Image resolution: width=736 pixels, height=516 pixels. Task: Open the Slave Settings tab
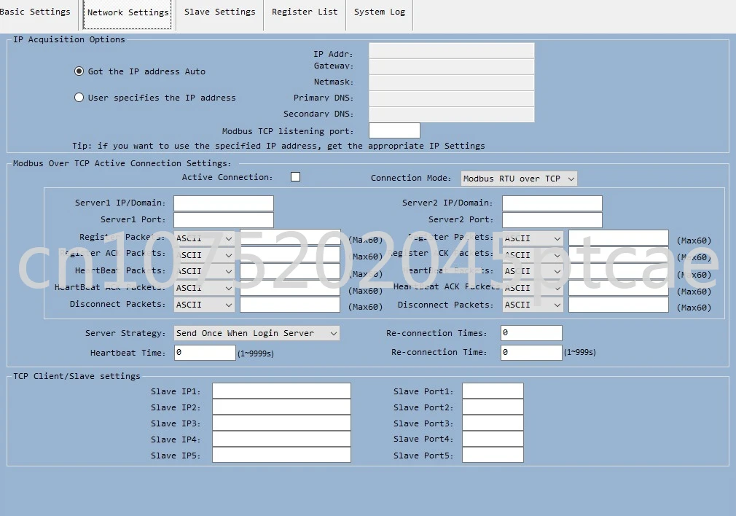coord(219,12)
